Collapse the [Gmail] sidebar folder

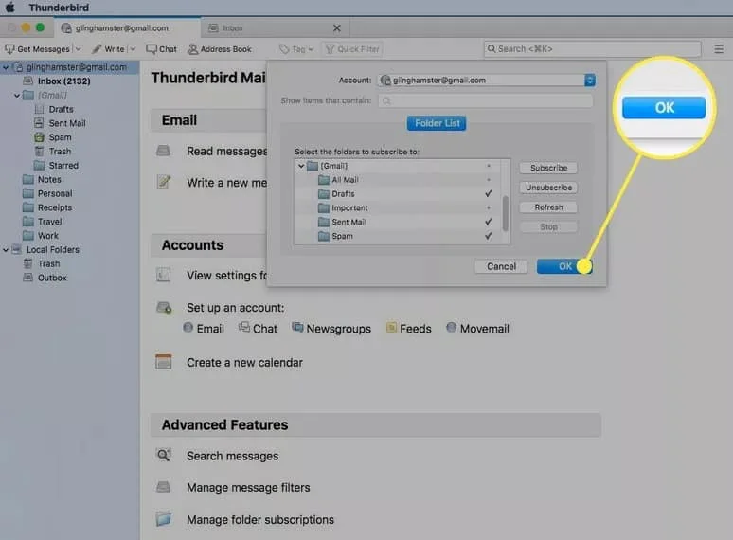coord(17,96)
